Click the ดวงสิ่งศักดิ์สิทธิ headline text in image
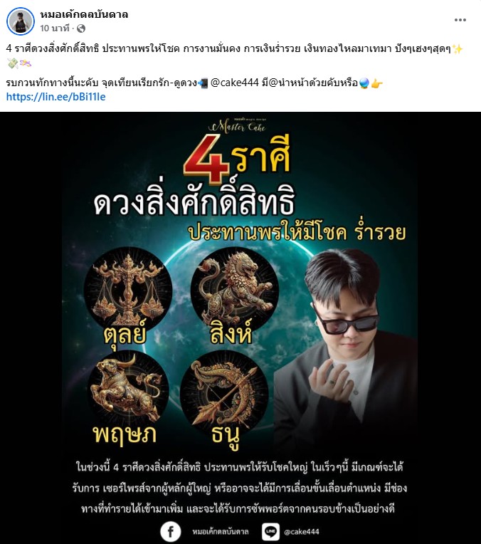 click(194, 202)
